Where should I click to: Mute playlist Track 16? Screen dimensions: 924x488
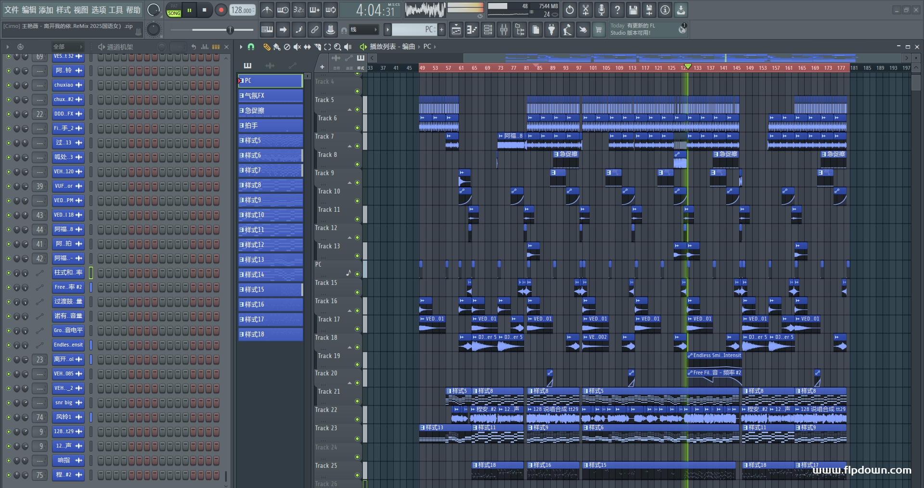[357, 310]
